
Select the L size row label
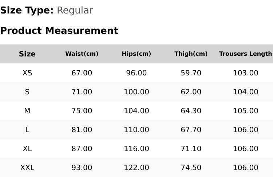27,130
